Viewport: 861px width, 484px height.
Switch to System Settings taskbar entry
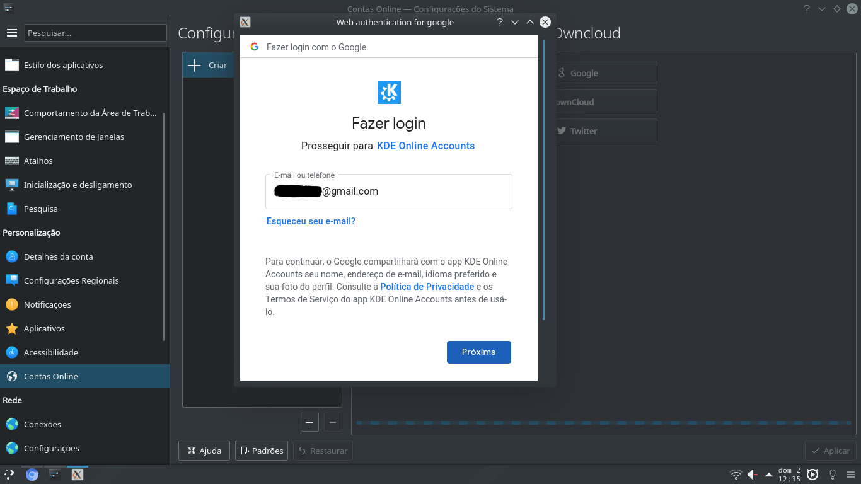[55, 475]
